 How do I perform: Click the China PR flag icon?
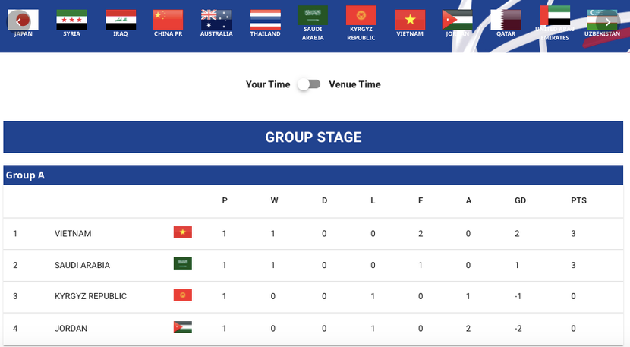click(168, 20)
